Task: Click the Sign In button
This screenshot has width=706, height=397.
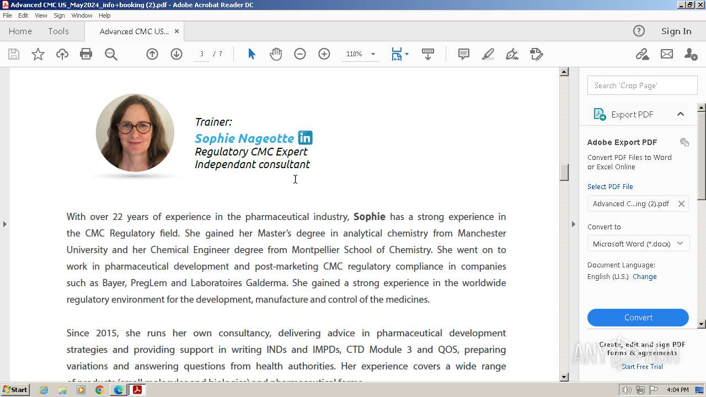Action: (676, 31)
